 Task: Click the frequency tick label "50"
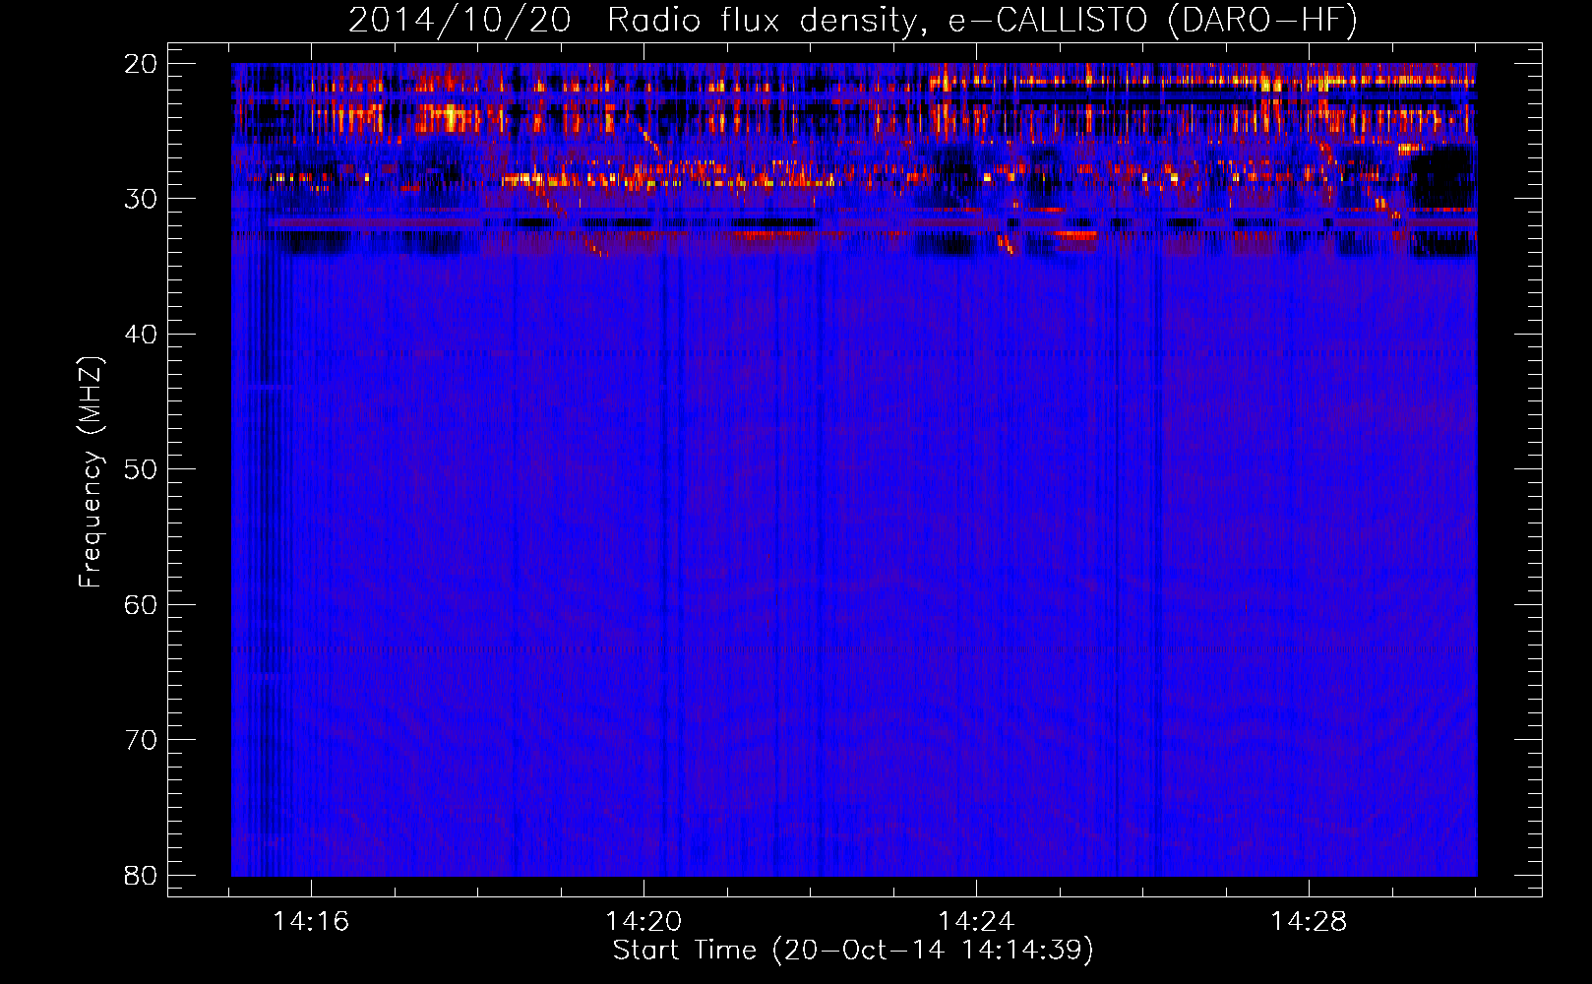click(141, 469)
